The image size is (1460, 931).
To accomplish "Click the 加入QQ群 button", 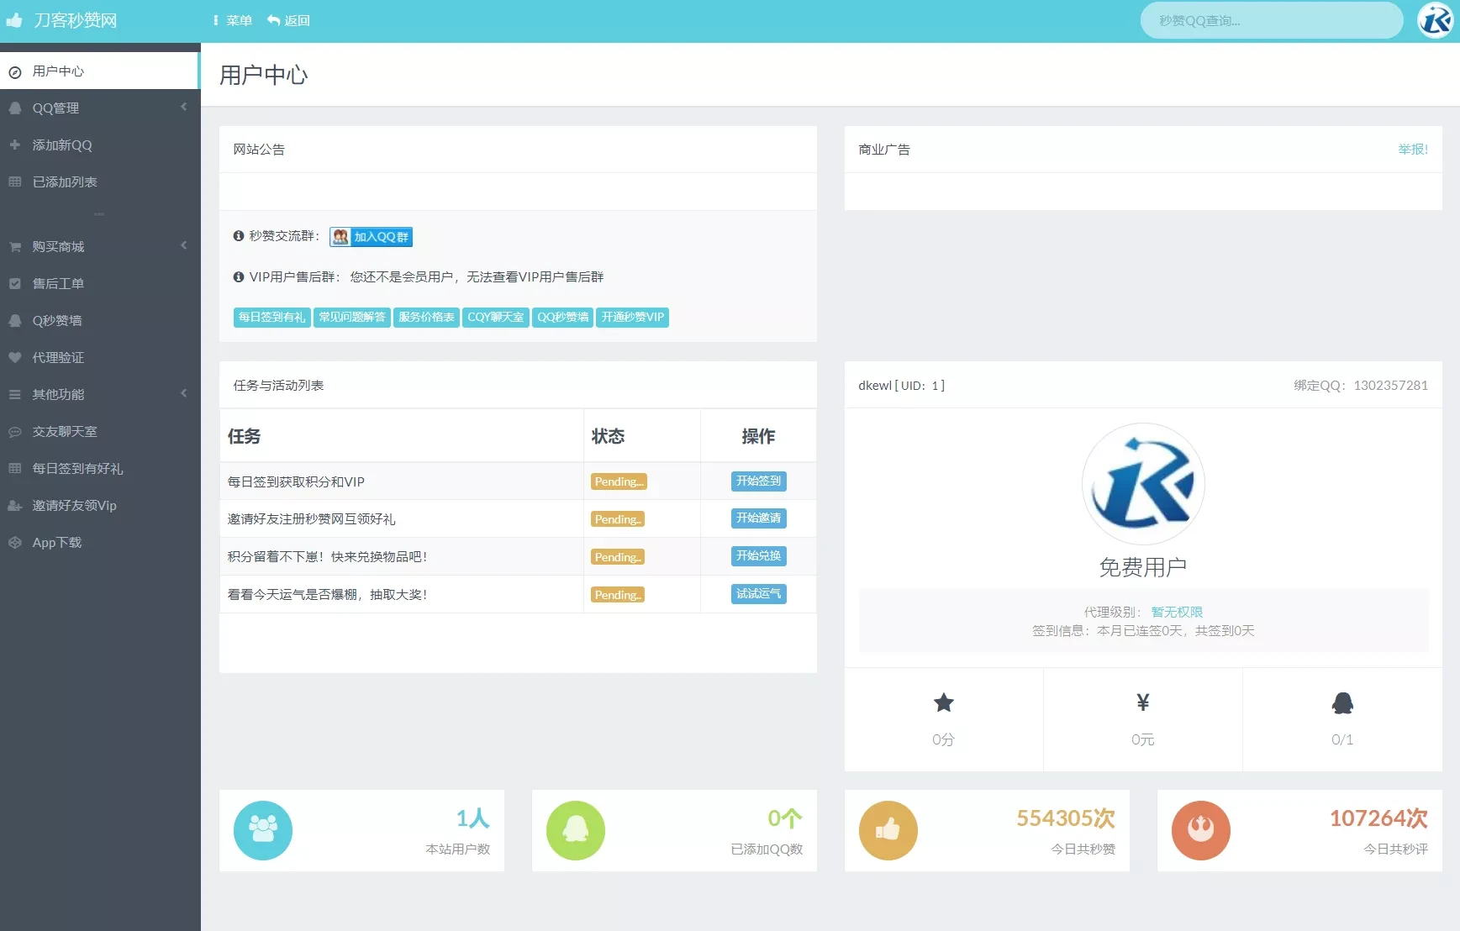I will [x=371, y=237].
